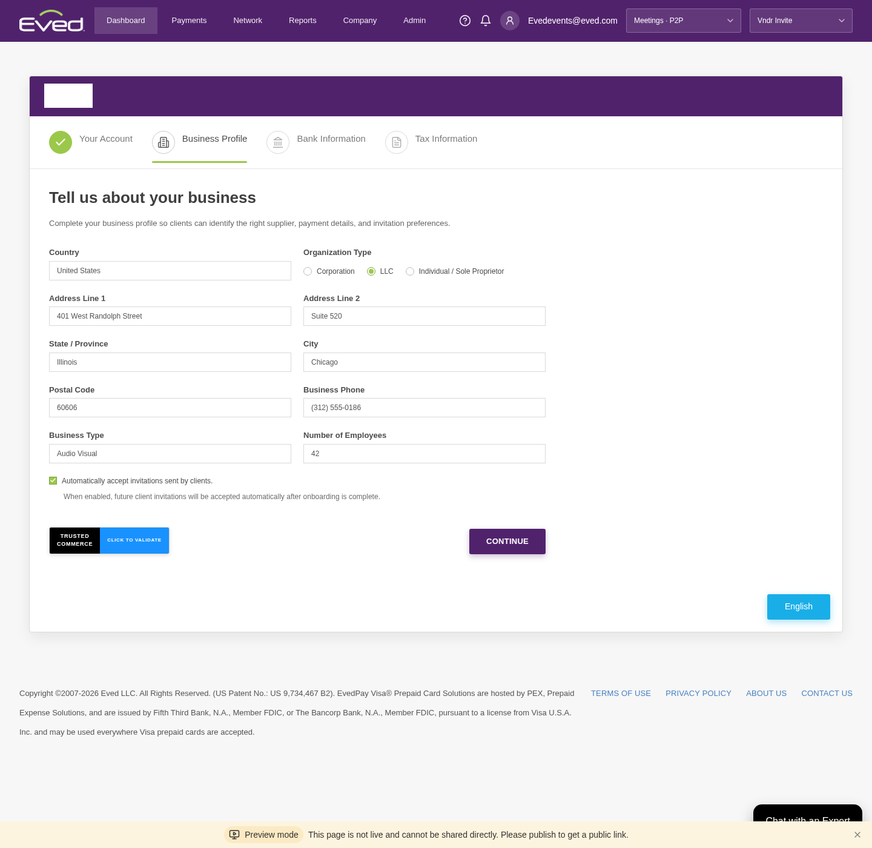Image resolution: width=872 pixels, height=848 pixels.
Task: Click the Address Line 1 input field
Action: point(170,316)
